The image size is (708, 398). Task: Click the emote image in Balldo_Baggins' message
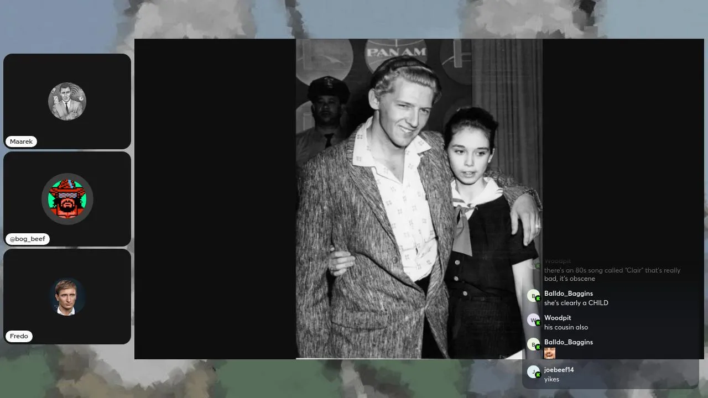550,353
